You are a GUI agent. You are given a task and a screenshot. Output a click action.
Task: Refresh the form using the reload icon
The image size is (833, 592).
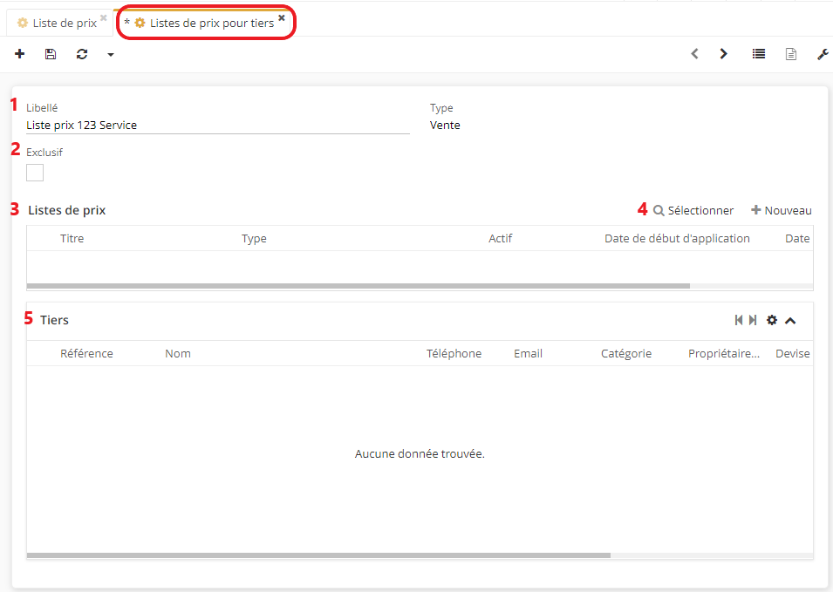(82, 54)
